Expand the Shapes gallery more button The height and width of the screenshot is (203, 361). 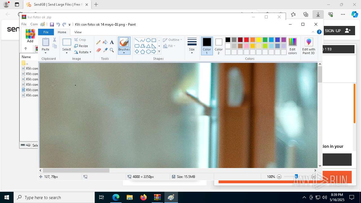pyautogui.click(x=159, y=52)
